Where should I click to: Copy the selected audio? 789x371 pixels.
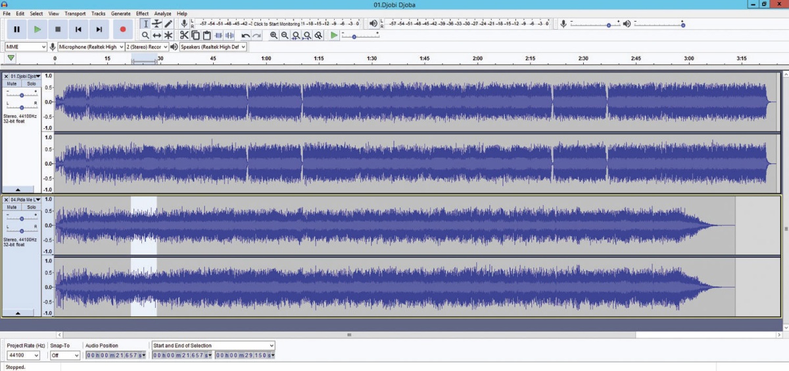195,35
